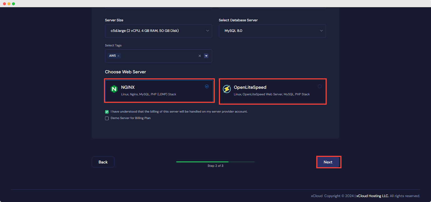Click the green macOS maximize window button
This screenshot has width=431, height=202.
click(13, 4)
